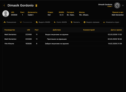Screen dimensions: 126x92
Task: Select the row Забрал лицензию на оружие
Action: [63, 44]
